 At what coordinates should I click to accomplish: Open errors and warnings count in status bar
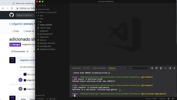pos(53,99)
